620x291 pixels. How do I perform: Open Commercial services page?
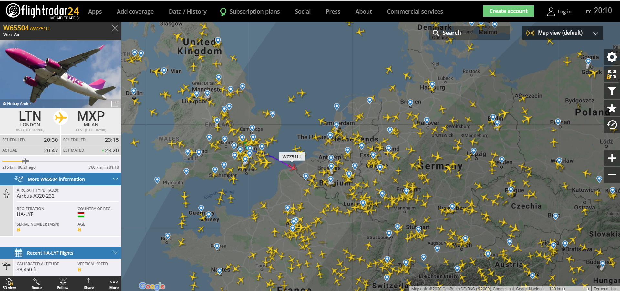click(415, 12)
